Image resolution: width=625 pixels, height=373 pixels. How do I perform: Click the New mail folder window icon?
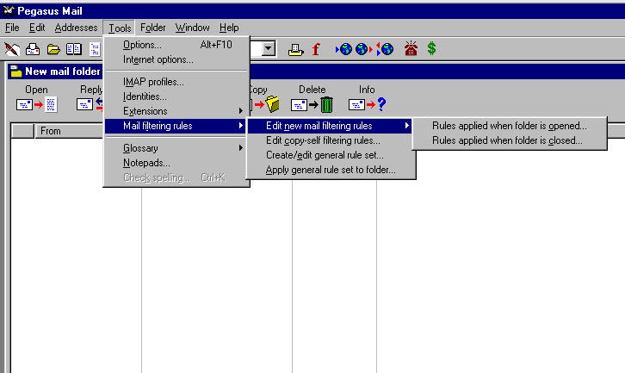click(x=16, y=71)
